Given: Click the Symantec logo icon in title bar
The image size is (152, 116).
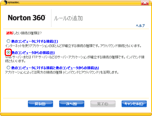Looking at the screenshot, I should click(5, 2).
